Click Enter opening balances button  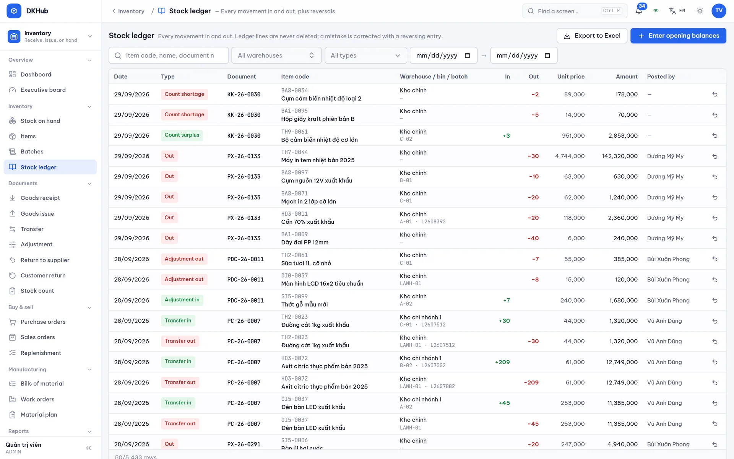pos(678,36)
